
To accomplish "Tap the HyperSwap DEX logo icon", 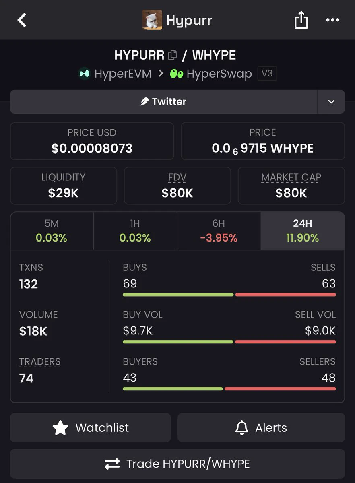I will [177, 74].
